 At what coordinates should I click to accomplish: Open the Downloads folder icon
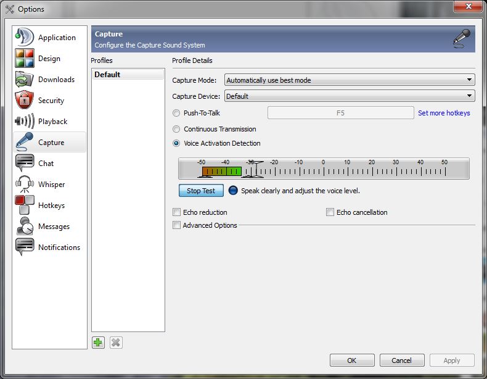click(24, 79)
